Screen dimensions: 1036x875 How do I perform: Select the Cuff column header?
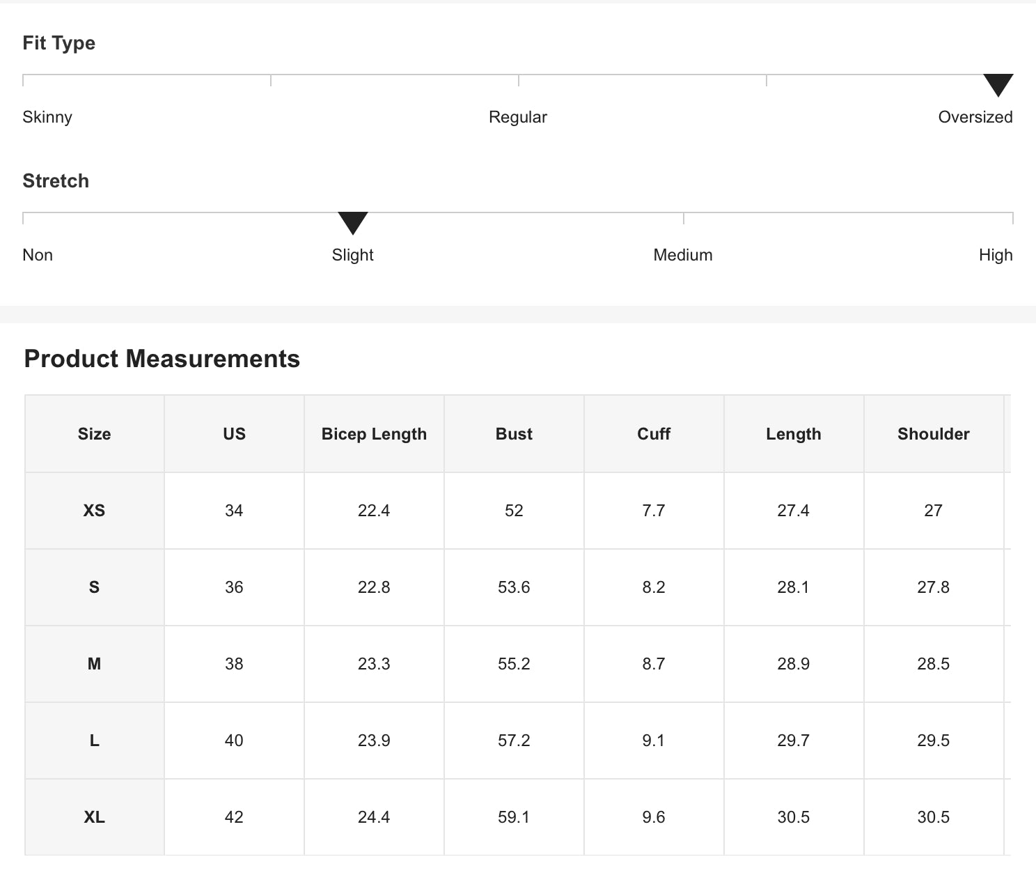pos(654,434)
